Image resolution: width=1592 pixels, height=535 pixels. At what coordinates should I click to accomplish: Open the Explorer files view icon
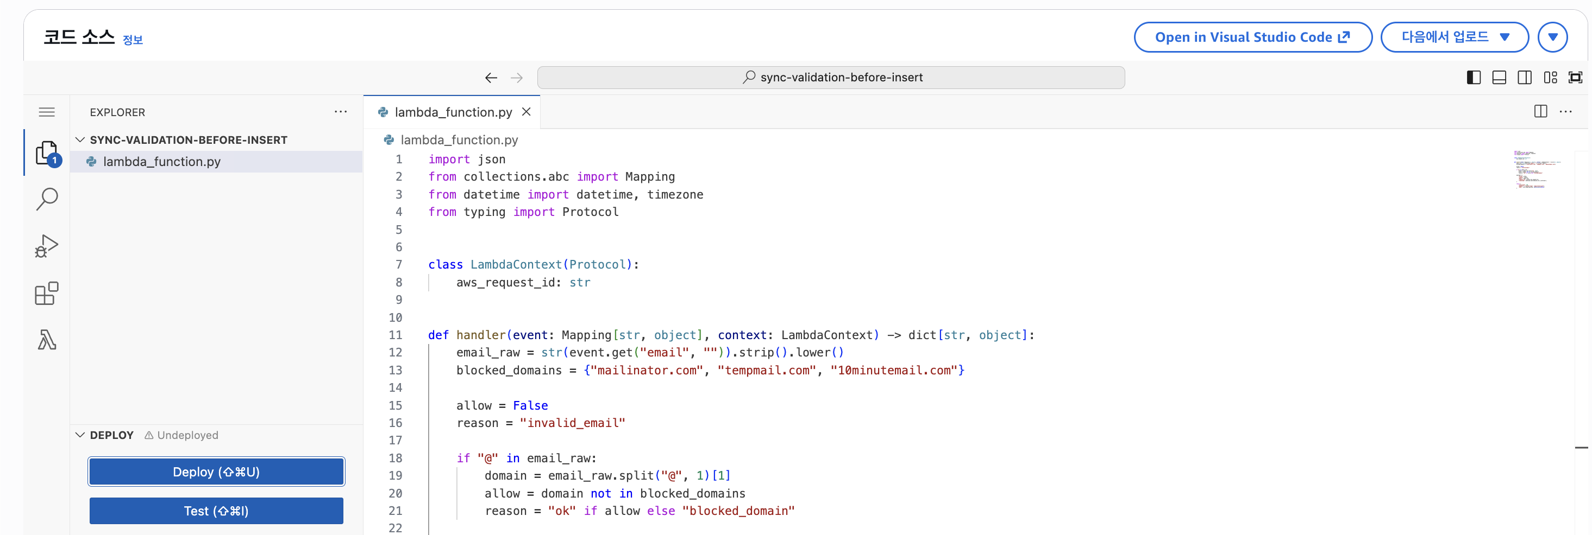click(47, 153)
